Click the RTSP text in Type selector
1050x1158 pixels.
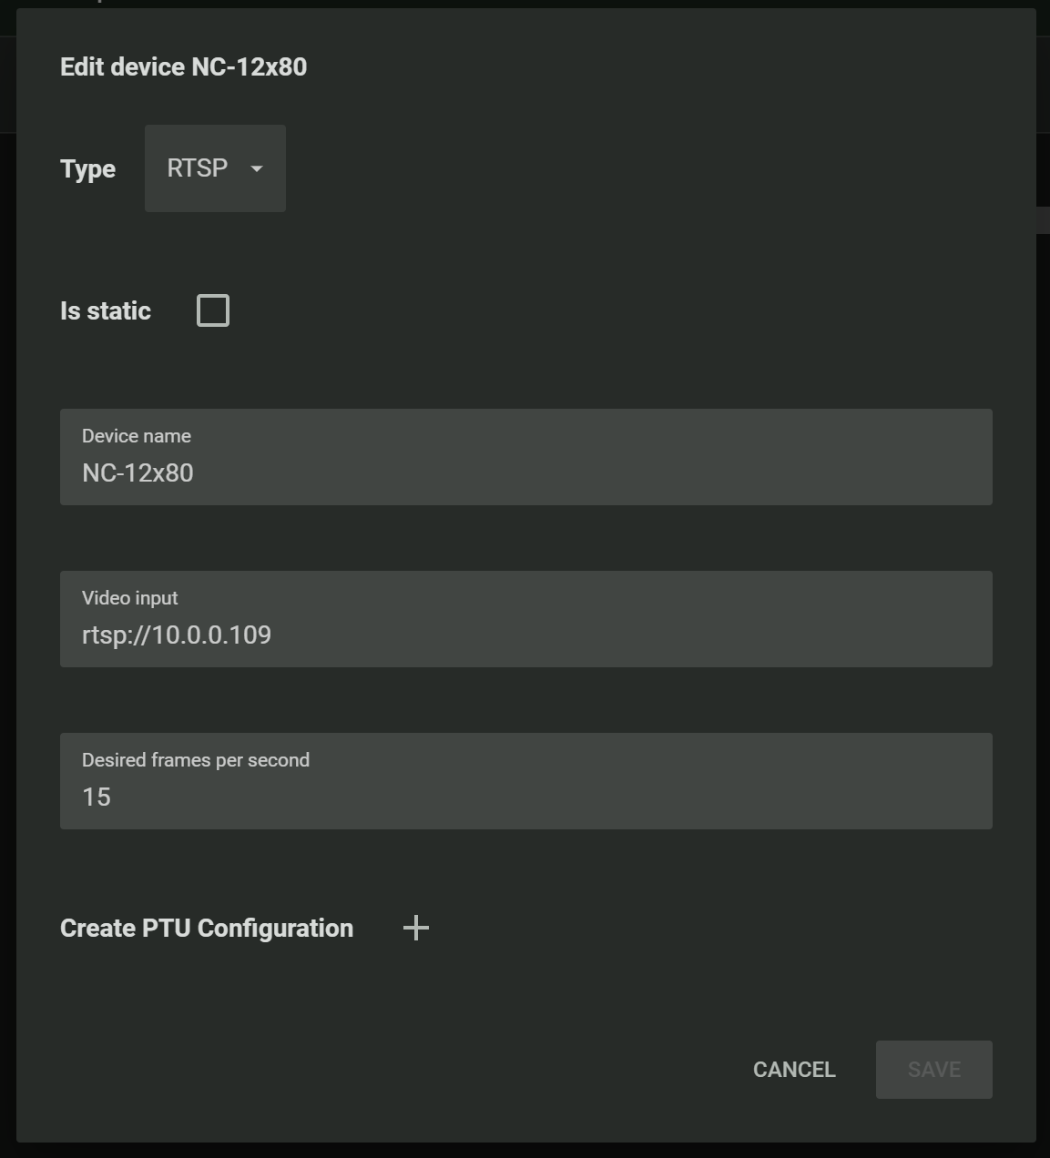[197, 168]
